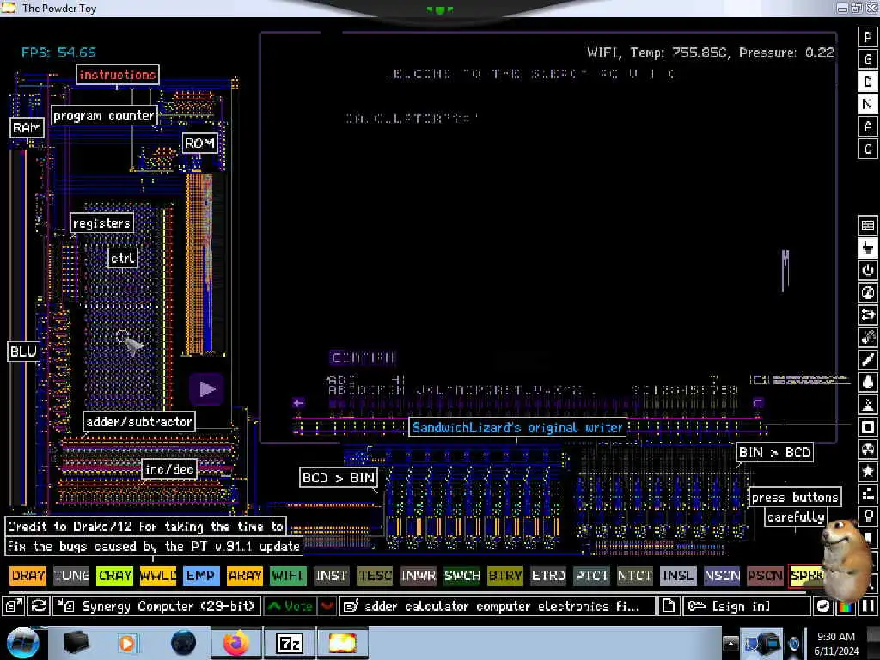
Task: Select the TESC element
Action: (x=375, y=576)
